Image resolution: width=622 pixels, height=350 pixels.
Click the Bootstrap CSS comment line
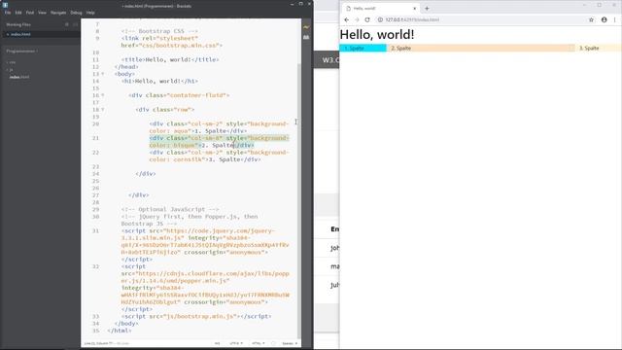coord(159,31)
